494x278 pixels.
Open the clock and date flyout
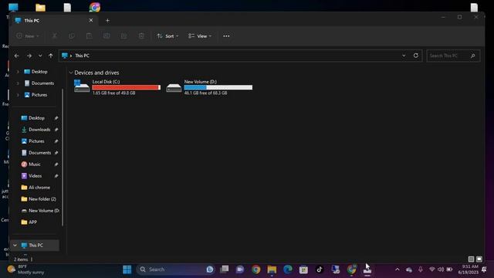(468, 270)
